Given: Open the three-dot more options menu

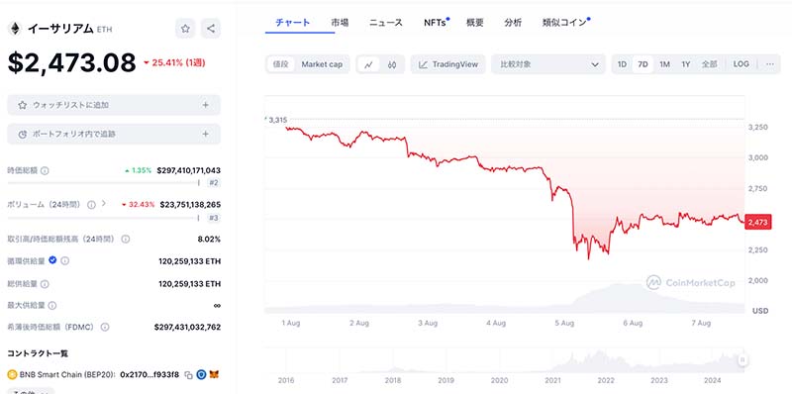Looking at the screenshot, I should (770, 64).
